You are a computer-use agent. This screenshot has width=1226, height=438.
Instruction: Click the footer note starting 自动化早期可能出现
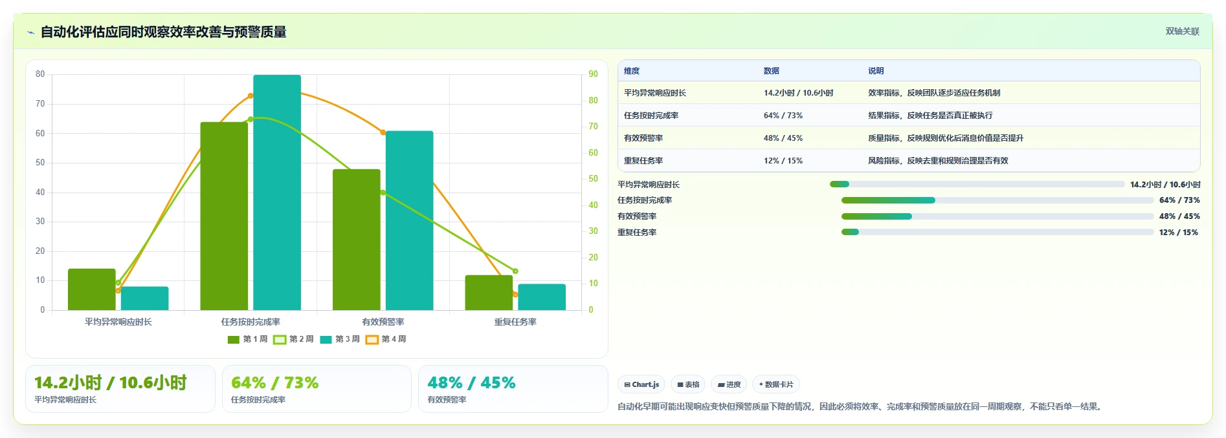pos(861,406)
